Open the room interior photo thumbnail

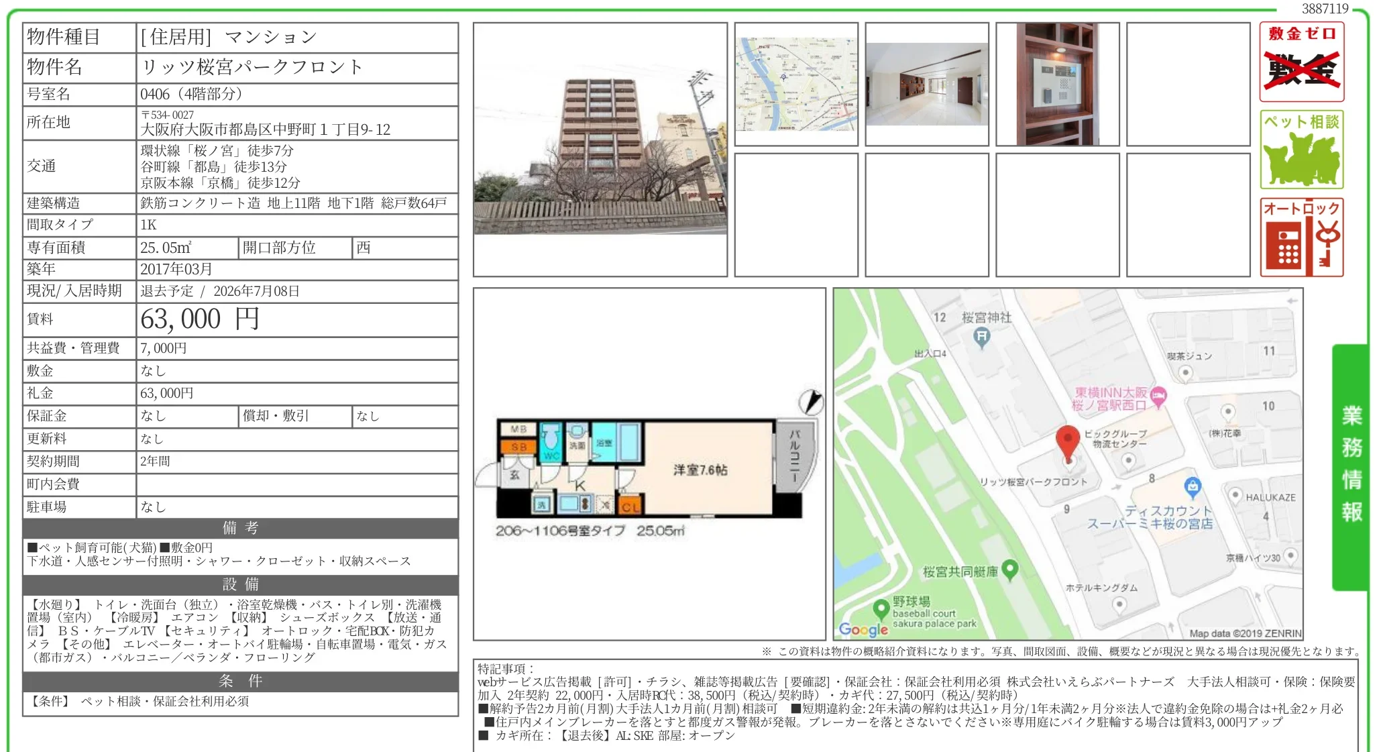click(x=926, y=84)
